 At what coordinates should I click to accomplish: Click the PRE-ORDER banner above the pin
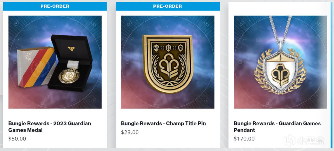167,6
